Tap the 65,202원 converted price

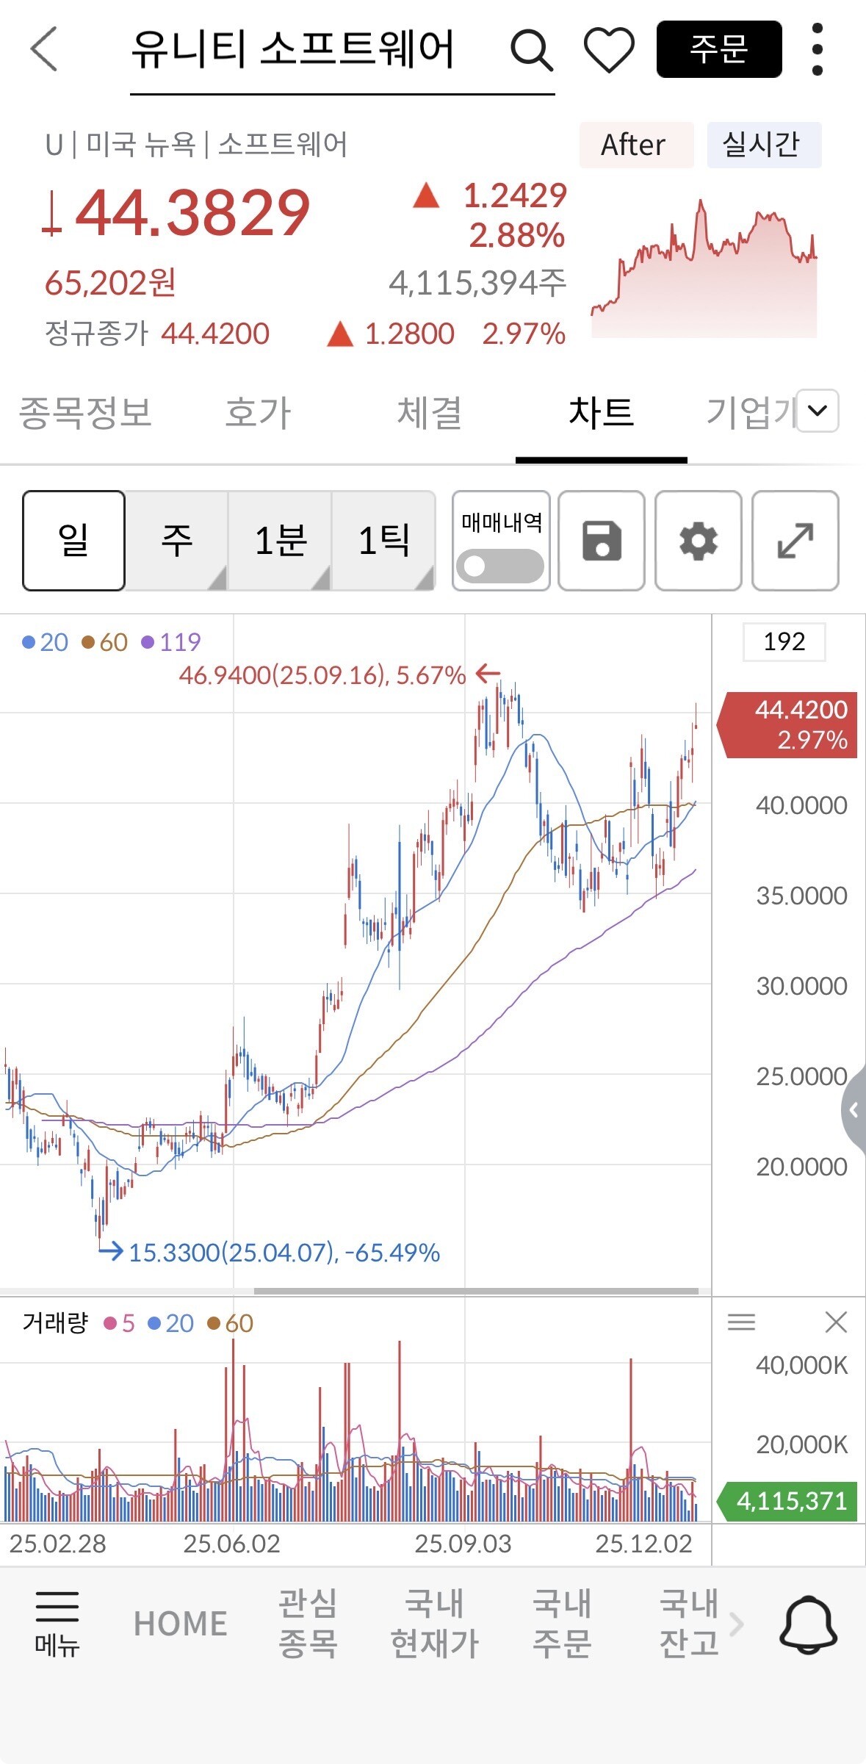110,283
